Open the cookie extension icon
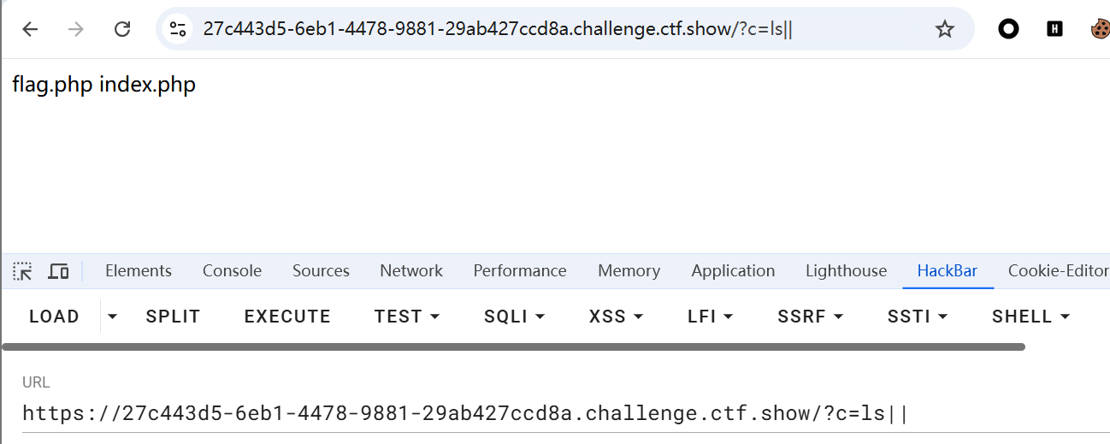 [1099, 29]
